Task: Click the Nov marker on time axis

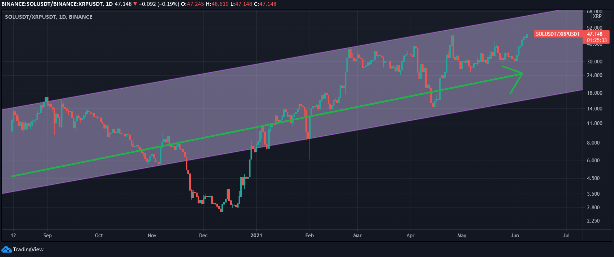Action: [152, 236]
